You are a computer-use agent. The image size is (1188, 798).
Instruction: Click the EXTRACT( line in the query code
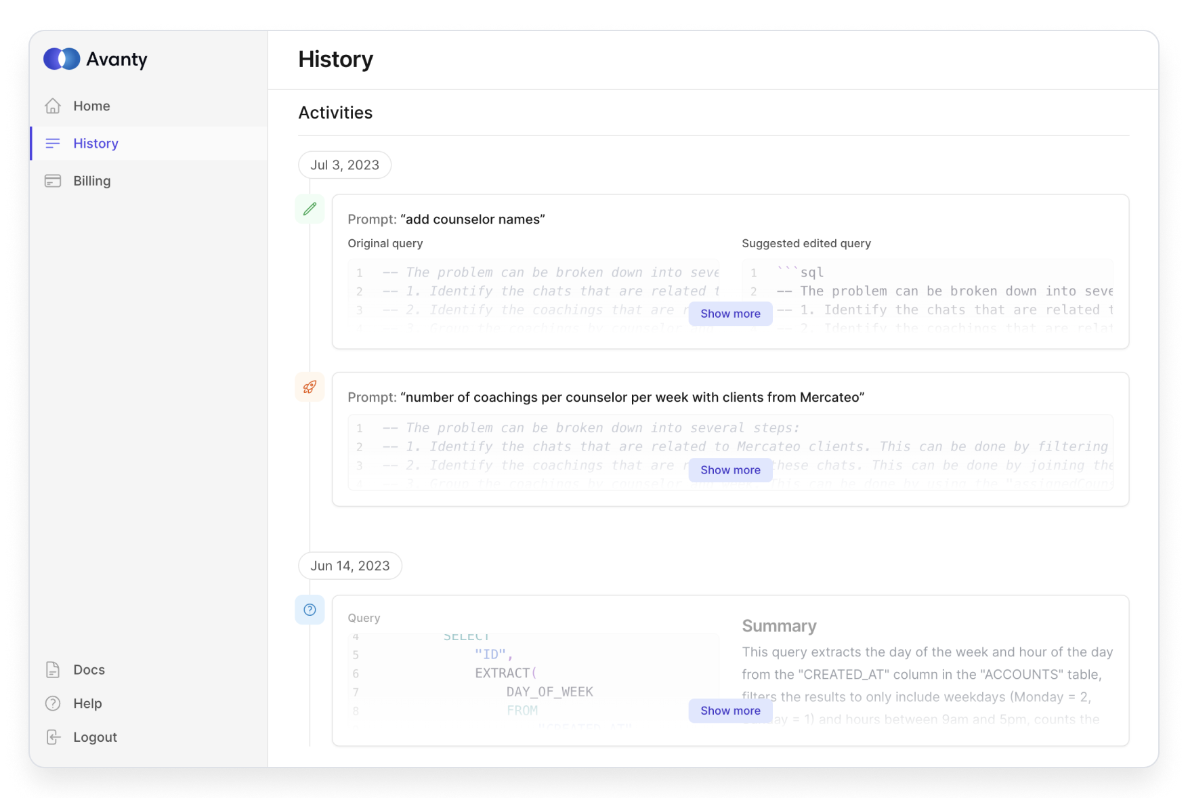(x=505, y=673)
